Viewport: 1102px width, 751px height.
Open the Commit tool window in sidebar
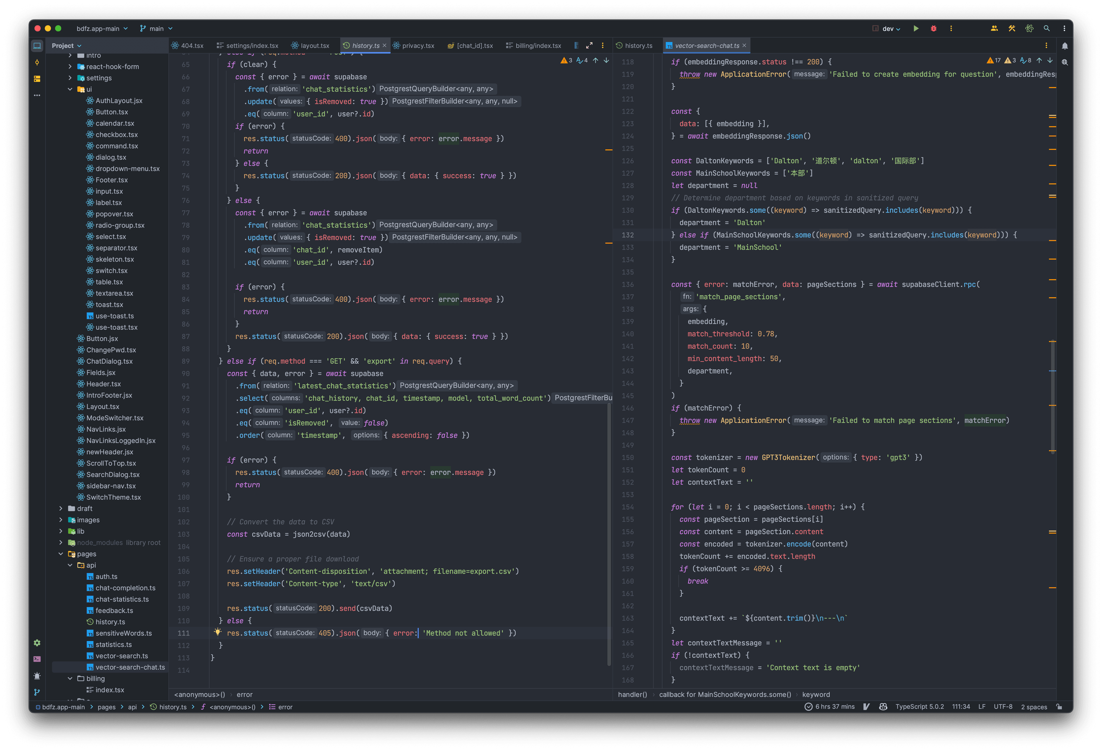(37, 62)
